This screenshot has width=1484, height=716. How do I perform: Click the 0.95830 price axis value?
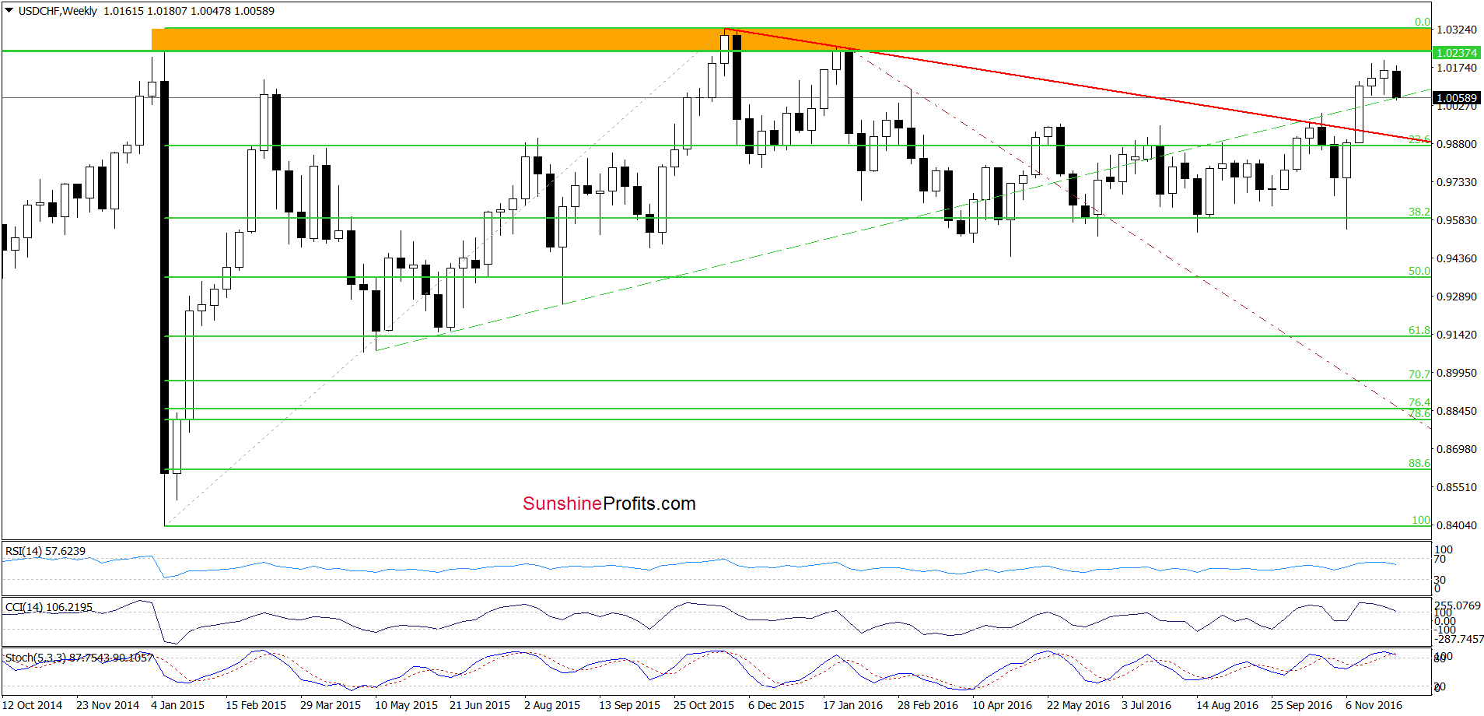[x=1456, y=220]
